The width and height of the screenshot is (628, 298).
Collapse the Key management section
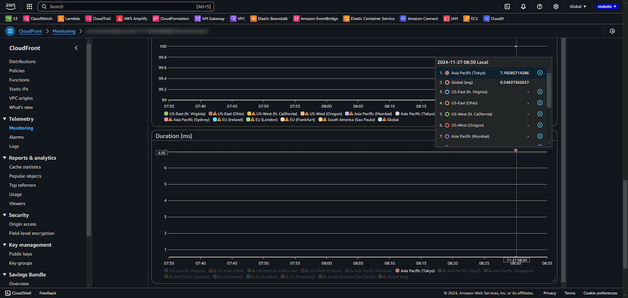(5, 245)
